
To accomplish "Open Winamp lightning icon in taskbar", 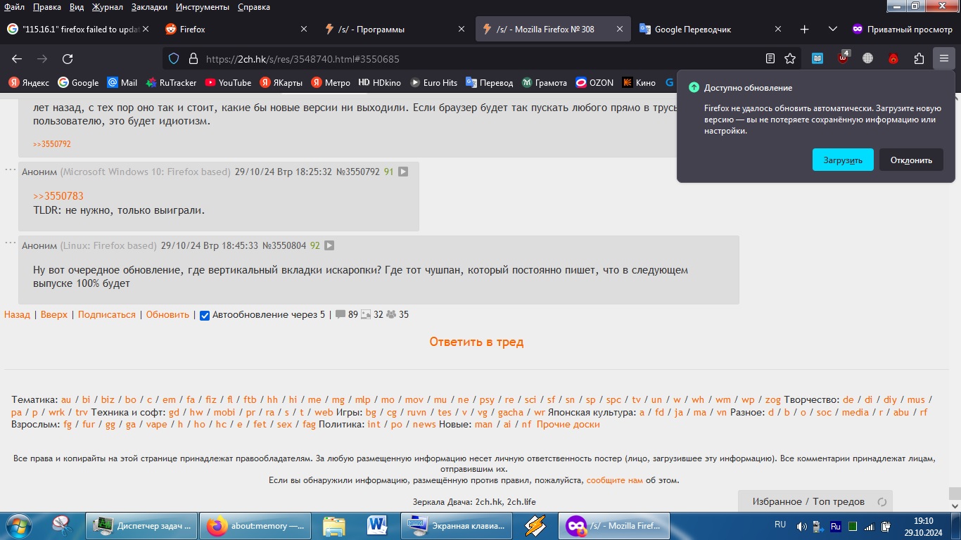I will (536, 526).
